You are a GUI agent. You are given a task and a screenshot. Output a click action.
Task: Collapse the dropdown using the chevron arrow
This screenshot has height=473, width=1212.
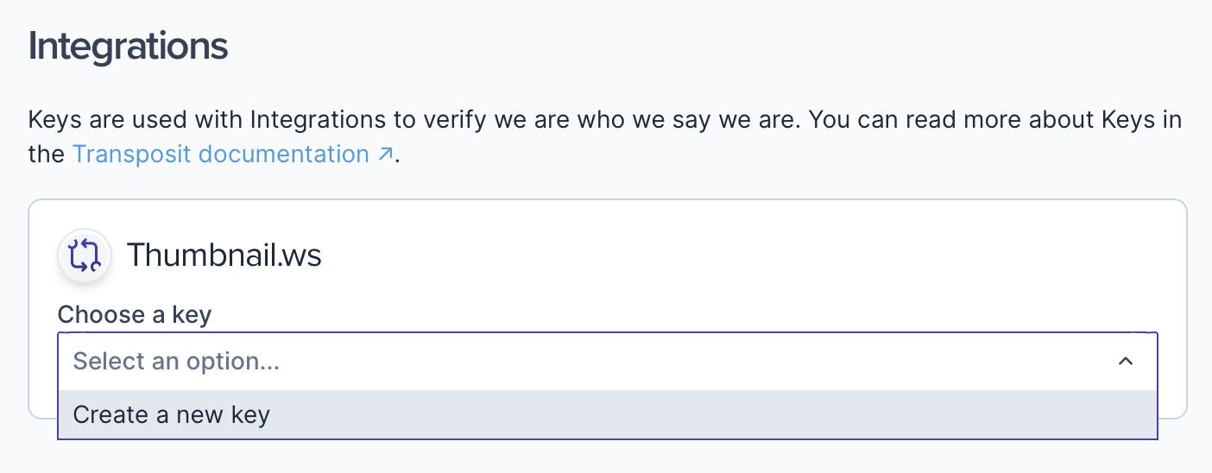point(1125,362)
